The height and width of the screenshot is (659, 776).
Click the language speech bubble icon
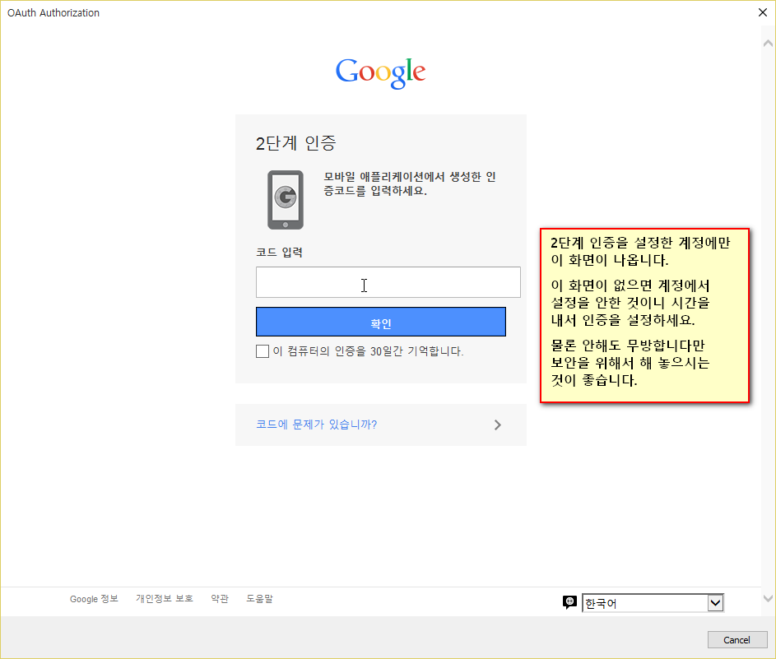pos(569,602)
